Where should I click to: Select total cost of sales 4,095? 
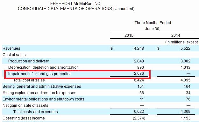pos(185,80)
